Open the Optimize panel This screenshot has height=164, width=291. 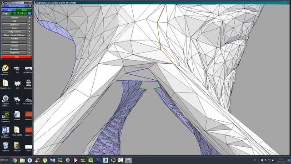(x=14, y=25)
